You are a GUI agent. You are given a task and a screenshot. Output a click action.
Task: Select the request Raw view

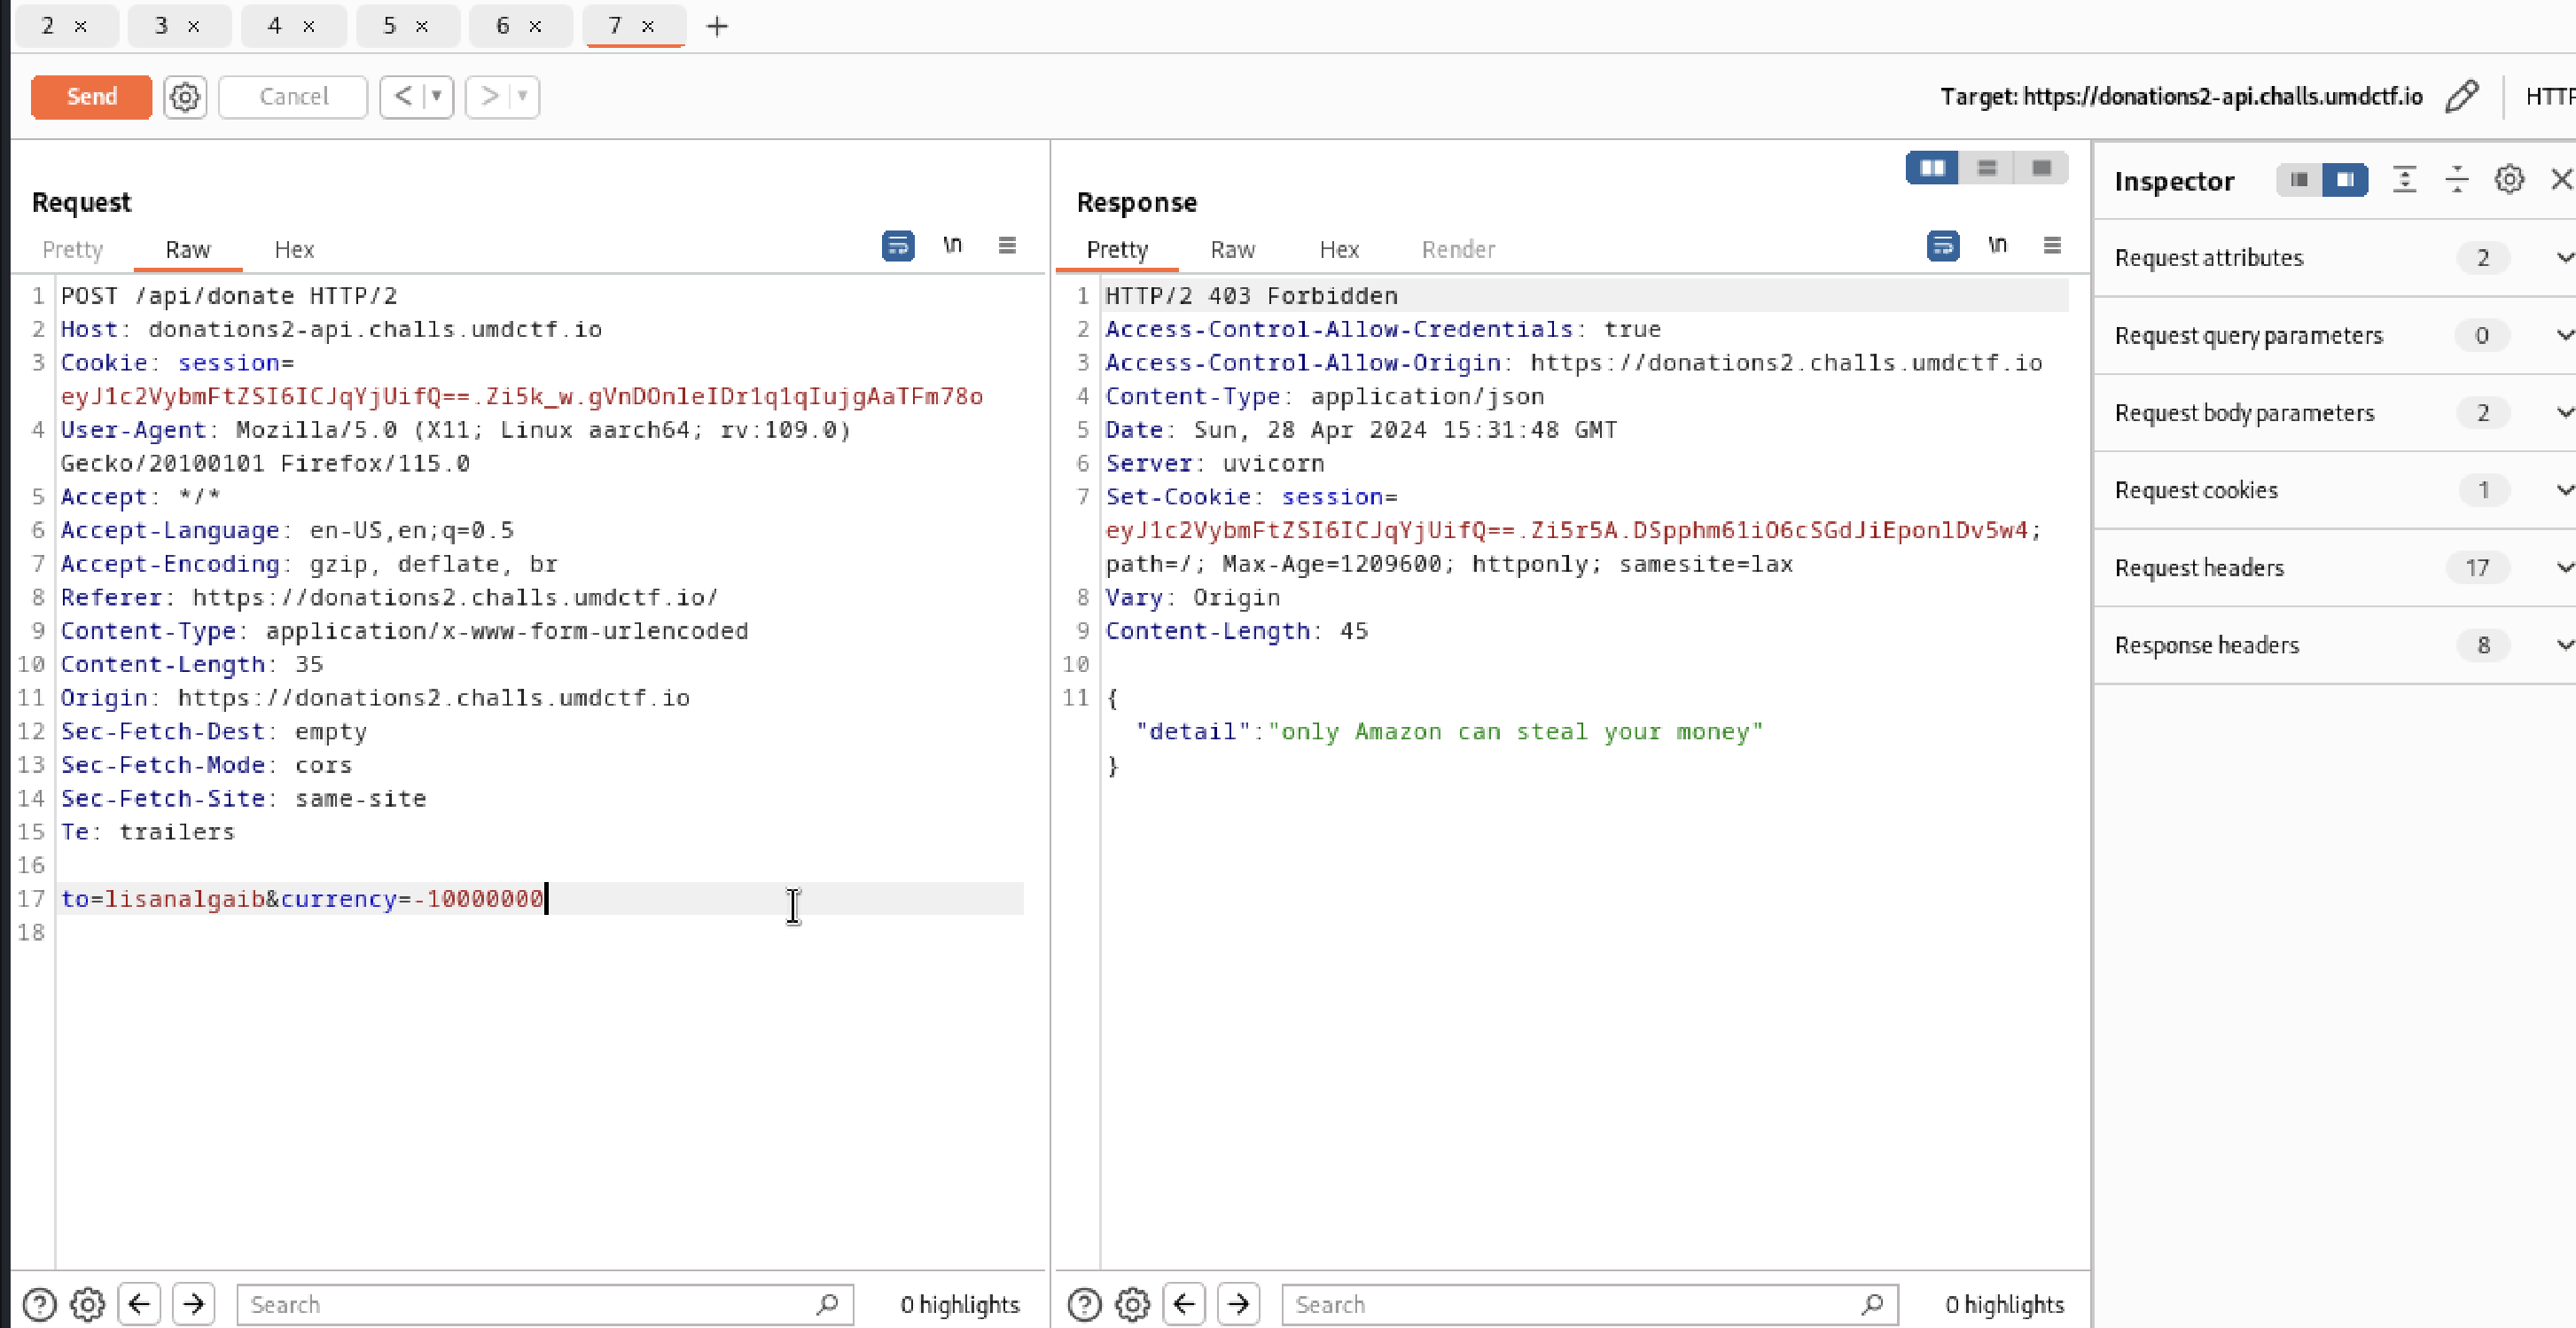tap(188, 249)
